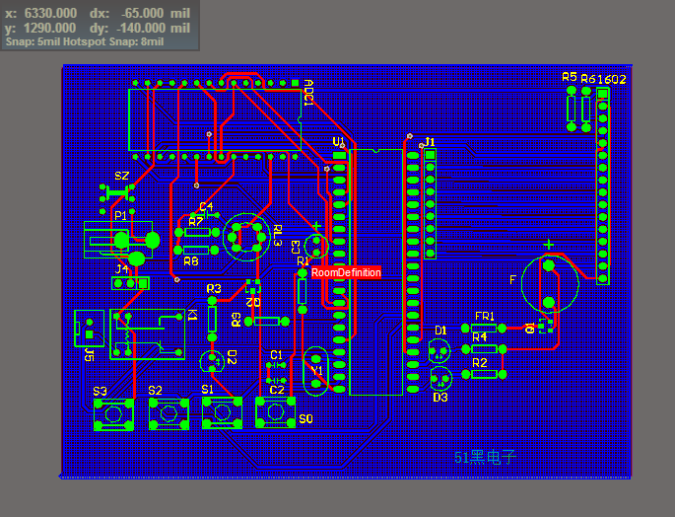Select the S0 button designator label
675x517 pixels.
pos(305,418)
